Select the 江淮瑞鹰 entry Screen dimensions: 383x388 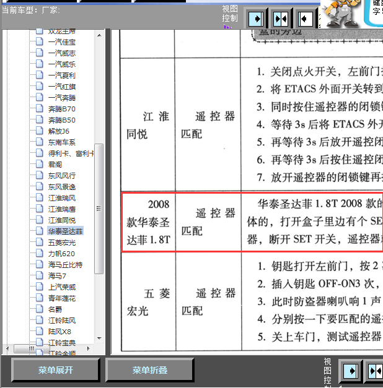(x=62, y=209)
